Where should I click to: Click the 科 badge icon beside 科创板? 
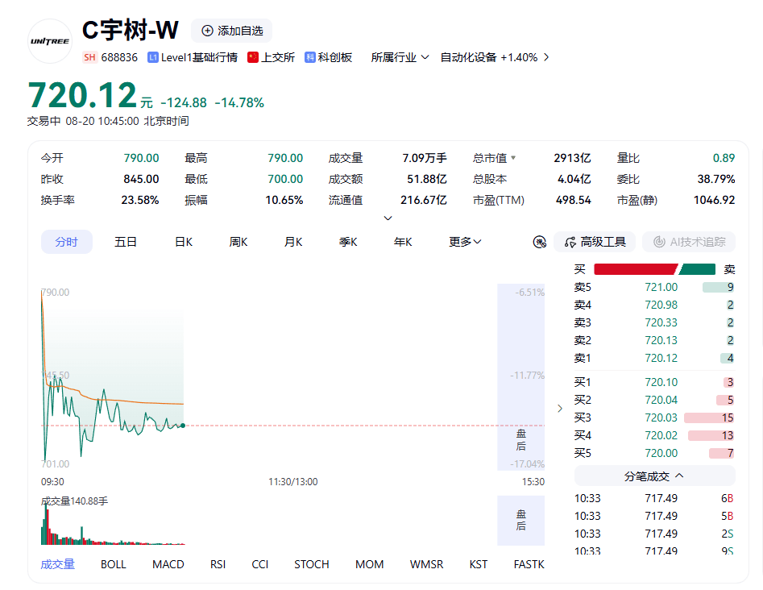click(310, 57)
